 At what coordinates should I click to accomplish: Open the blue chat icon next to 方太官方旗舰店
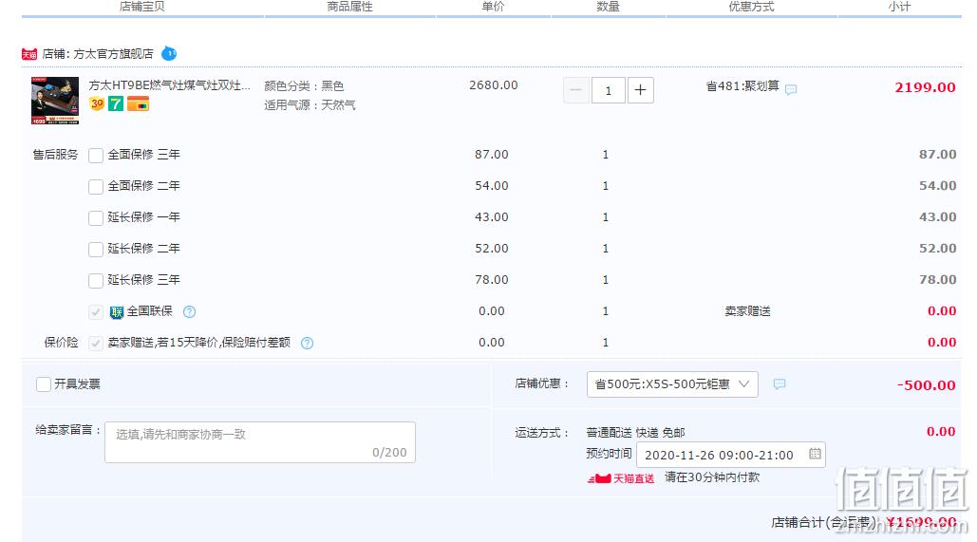[x=169, y=53]
